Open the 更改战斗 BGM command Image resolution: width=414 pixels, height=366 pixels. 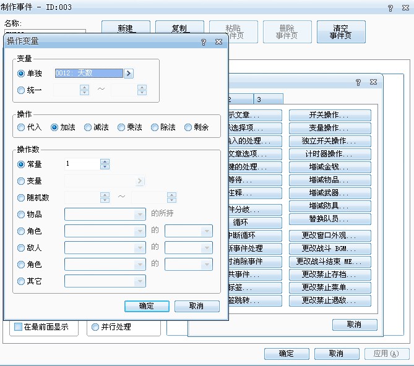(330, 249)
